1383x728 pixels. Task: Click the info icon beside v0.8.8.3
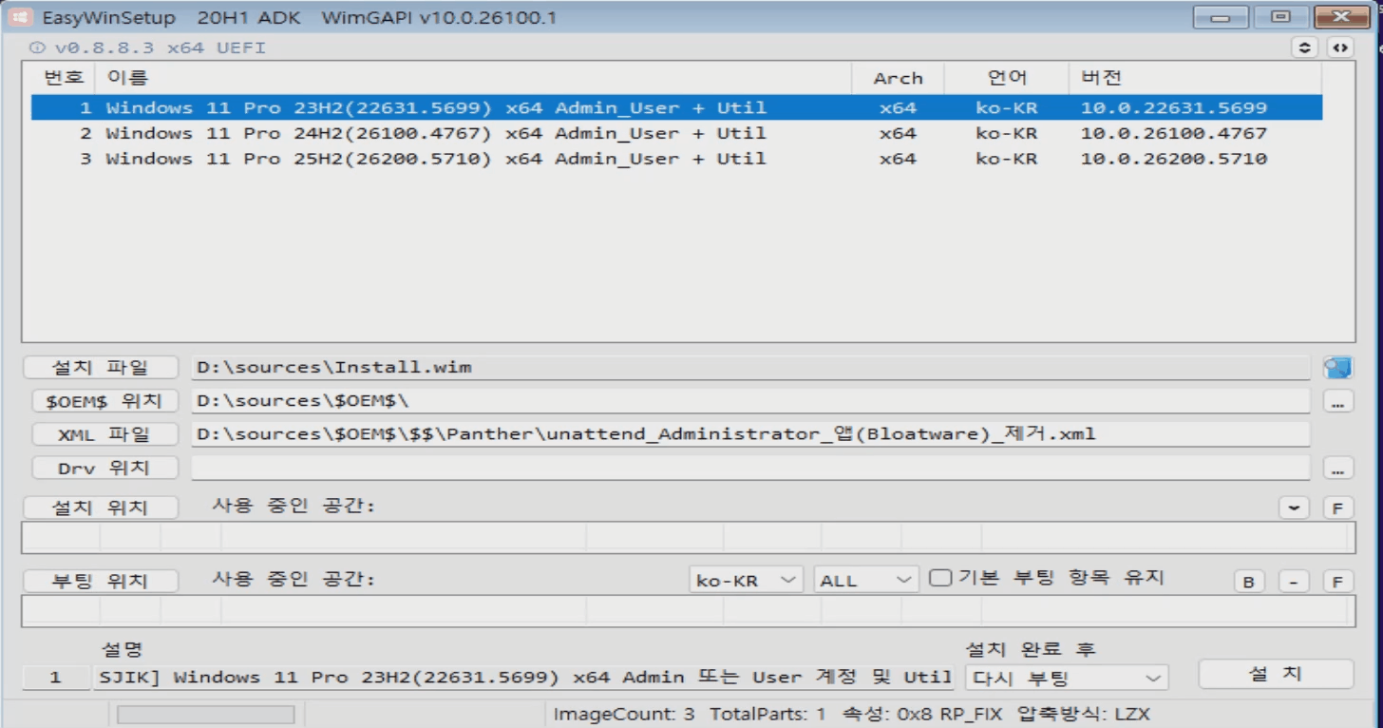[36, 47]
